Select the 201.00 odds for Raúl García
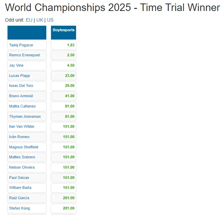The height and width of the screenshot is (215, 224). [69, 198]
